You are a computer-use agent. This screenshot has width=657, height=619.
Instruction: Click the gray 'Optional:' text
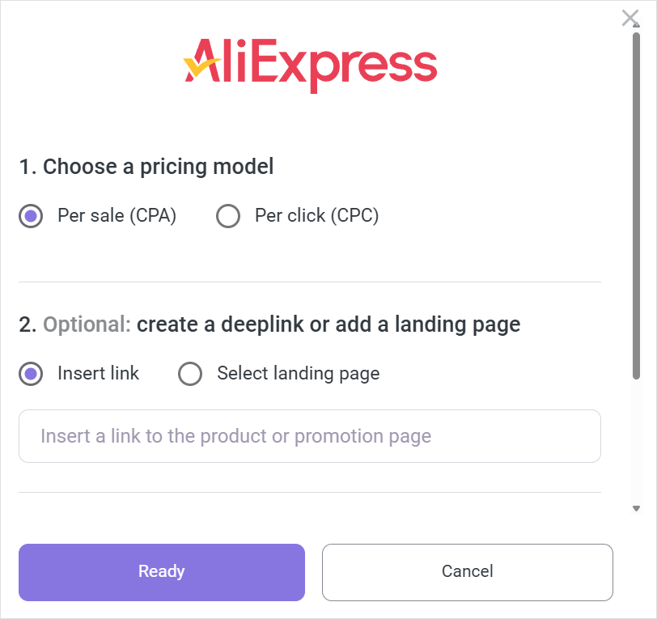(x=87, y=324)
